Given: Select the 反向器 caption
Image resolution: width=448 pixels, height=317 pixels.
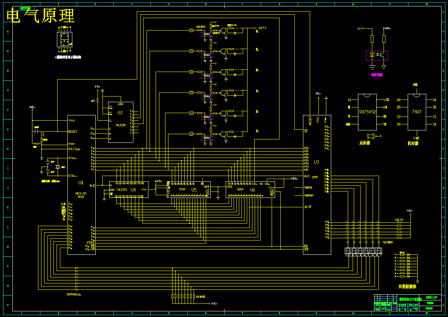Looking at the screenshot, I should [365, 143].
